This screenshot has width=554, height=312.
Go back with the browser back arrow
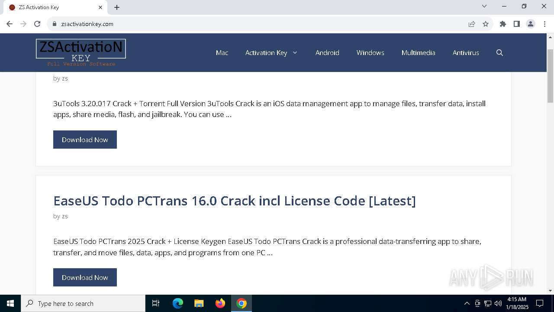click(10, 24)
